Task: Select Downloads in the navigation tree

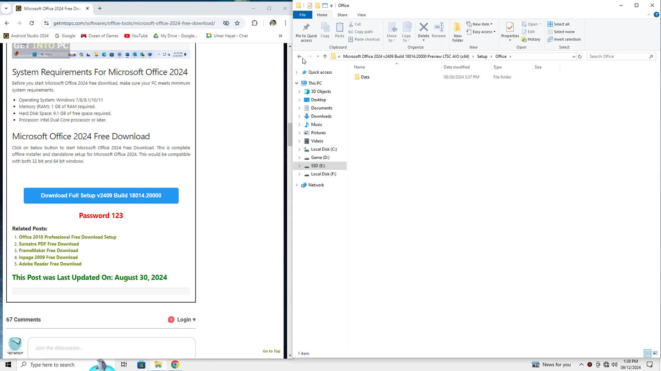Action: pos(321,117)
